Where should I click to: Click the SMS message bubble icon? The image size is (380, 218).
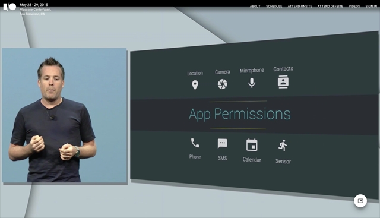pyautogui.click(x=222, y=144)
